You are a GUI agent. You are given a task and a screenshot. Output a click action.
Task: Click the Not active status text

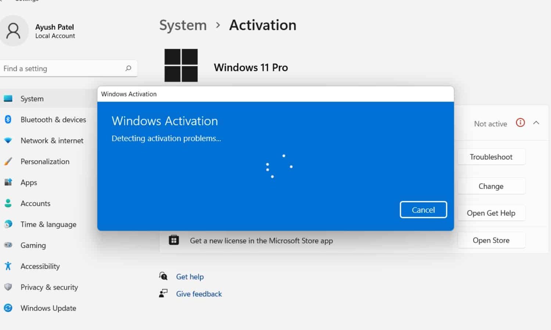point(490,124)
